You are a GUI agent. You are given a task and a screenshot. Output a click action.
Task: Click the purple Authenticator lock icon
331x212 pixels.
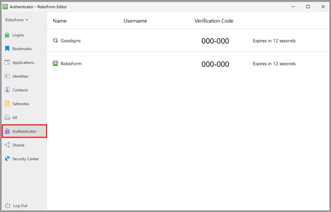click(x=7, y=131)
